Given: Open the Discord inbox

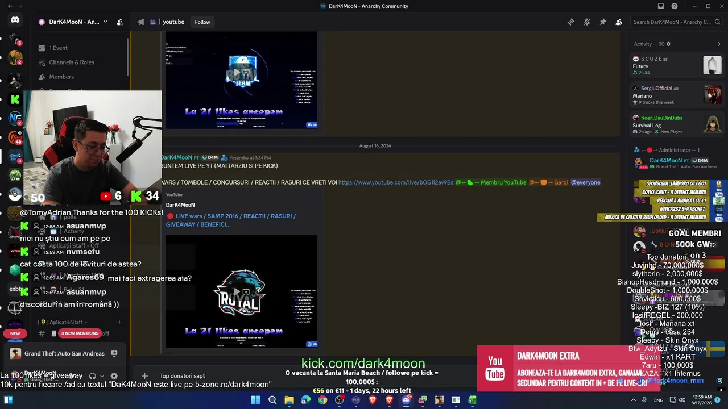Looking at the screenshot, I should click(661, 6).
